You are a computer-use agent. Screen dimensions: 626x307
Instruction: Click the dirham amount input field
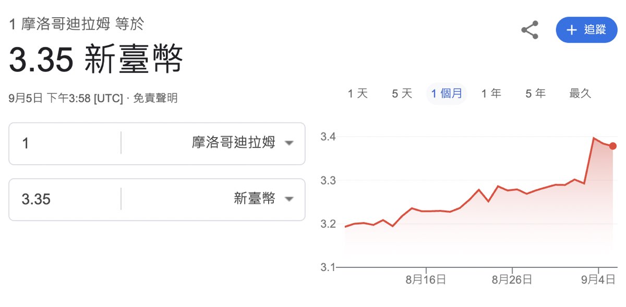(x=65, y=143)
